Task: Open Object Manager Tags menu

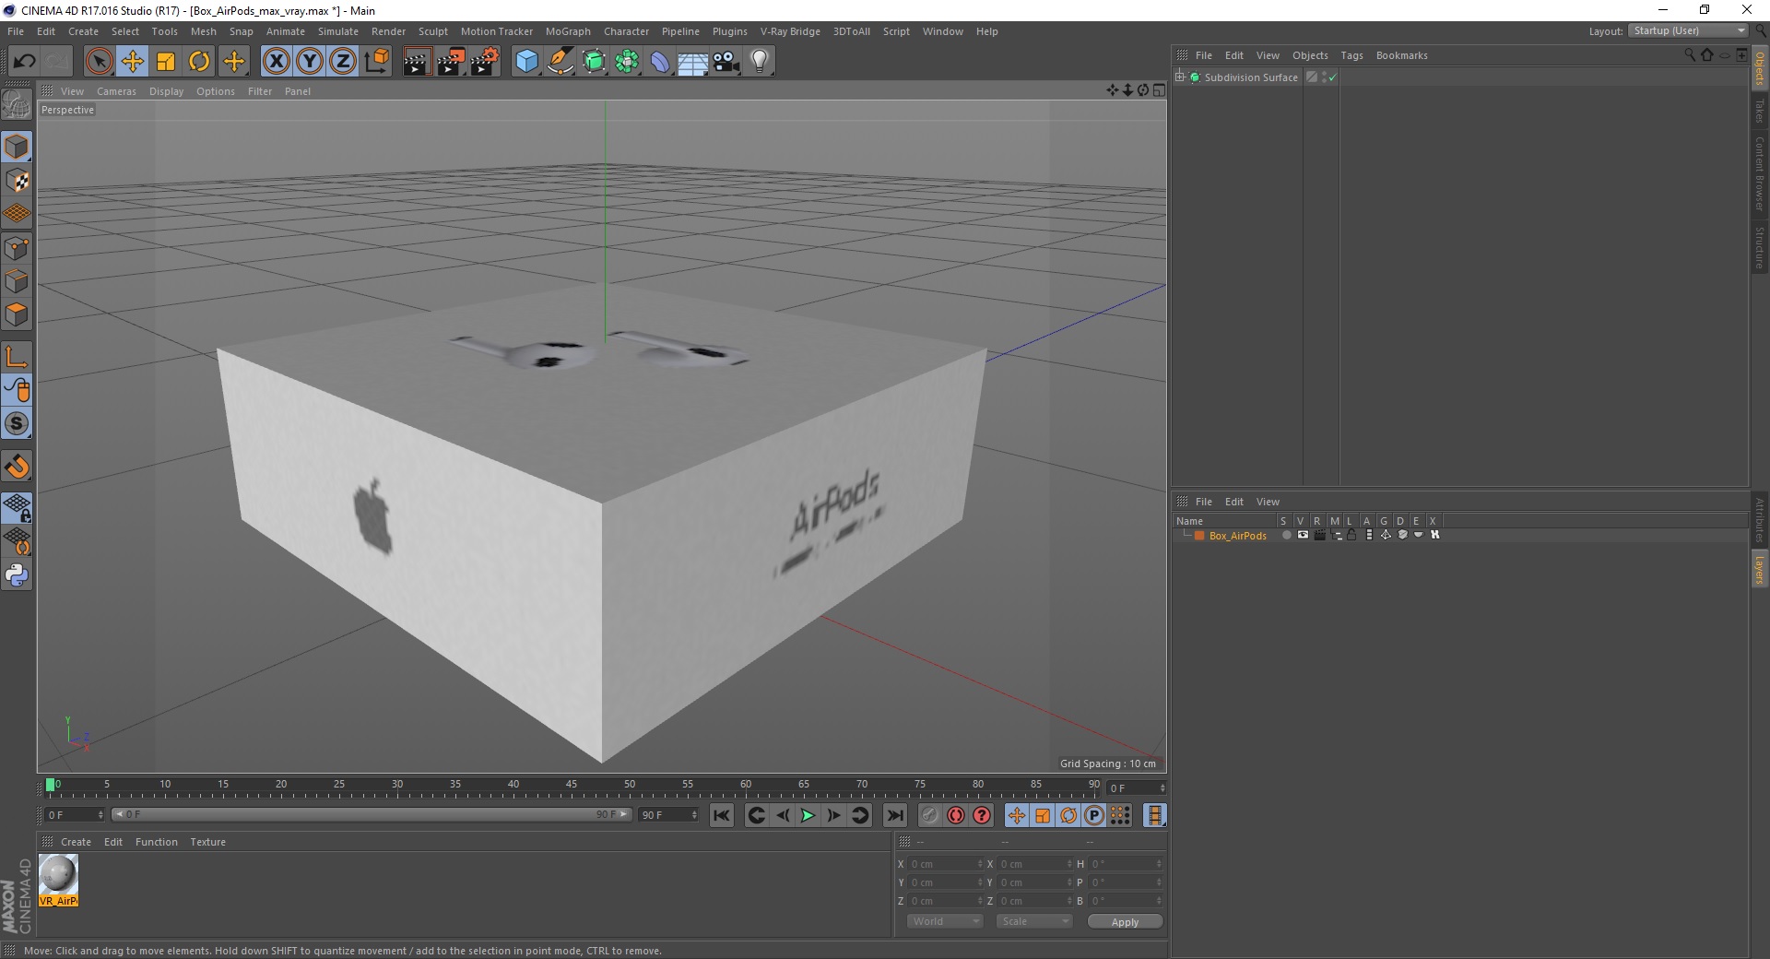Action: point(1351,55)
